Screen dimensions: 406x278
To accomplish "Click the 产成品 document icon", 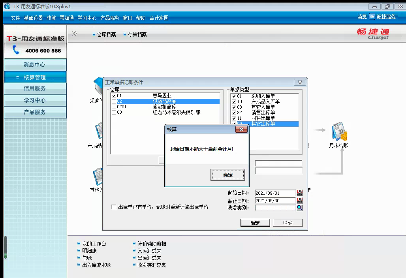I will coord(99,131).
